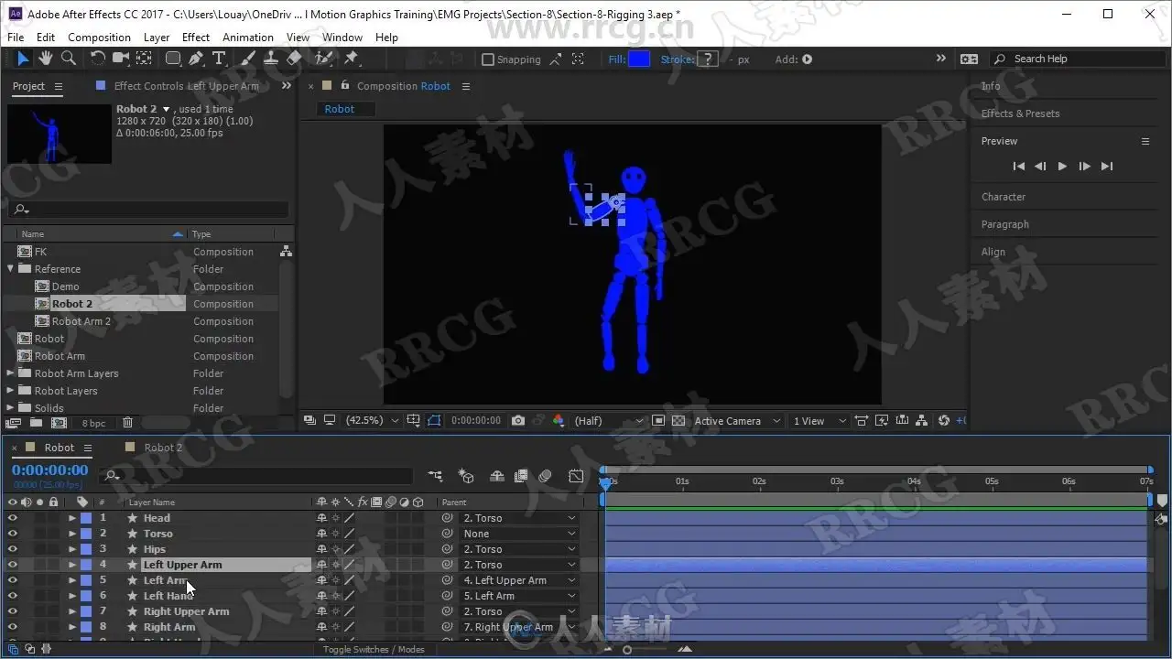Open the parent dropdown for Left Arm layer
1172x659 pixels.
click(x=518, y=580)
